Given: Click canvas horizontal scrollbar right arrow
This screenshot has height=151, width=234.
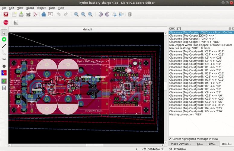Looking at the screenshot, I should point(163,145).
